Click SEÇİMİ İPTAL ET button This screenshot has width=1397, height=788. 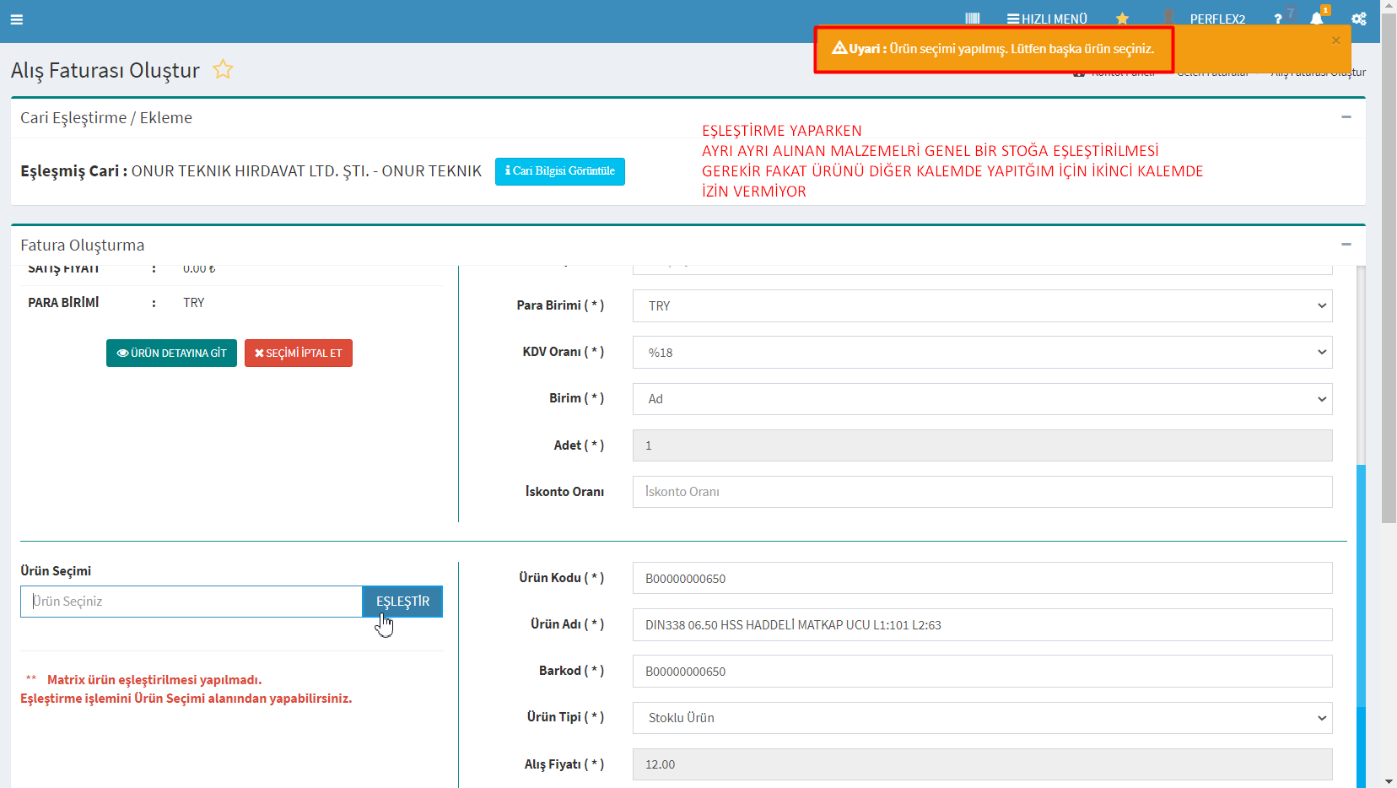(299, 354)
